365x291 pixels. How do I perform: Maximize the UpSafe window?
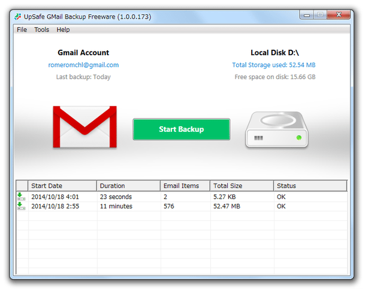click(320, 15)
